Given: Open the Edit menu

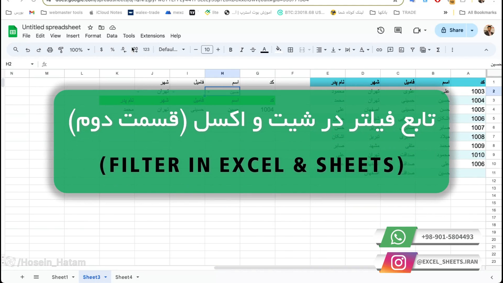Looking at the screenshot, I should click(x=40, y=36).
